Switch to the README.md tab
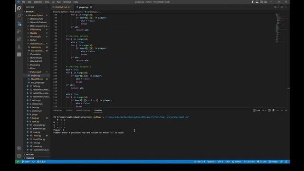Screen dimensions: 304x171 click(62, 7)
